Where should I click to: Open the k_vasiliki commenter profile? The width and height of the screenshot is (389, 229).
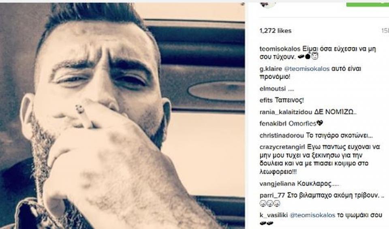(x=274, y=215)
